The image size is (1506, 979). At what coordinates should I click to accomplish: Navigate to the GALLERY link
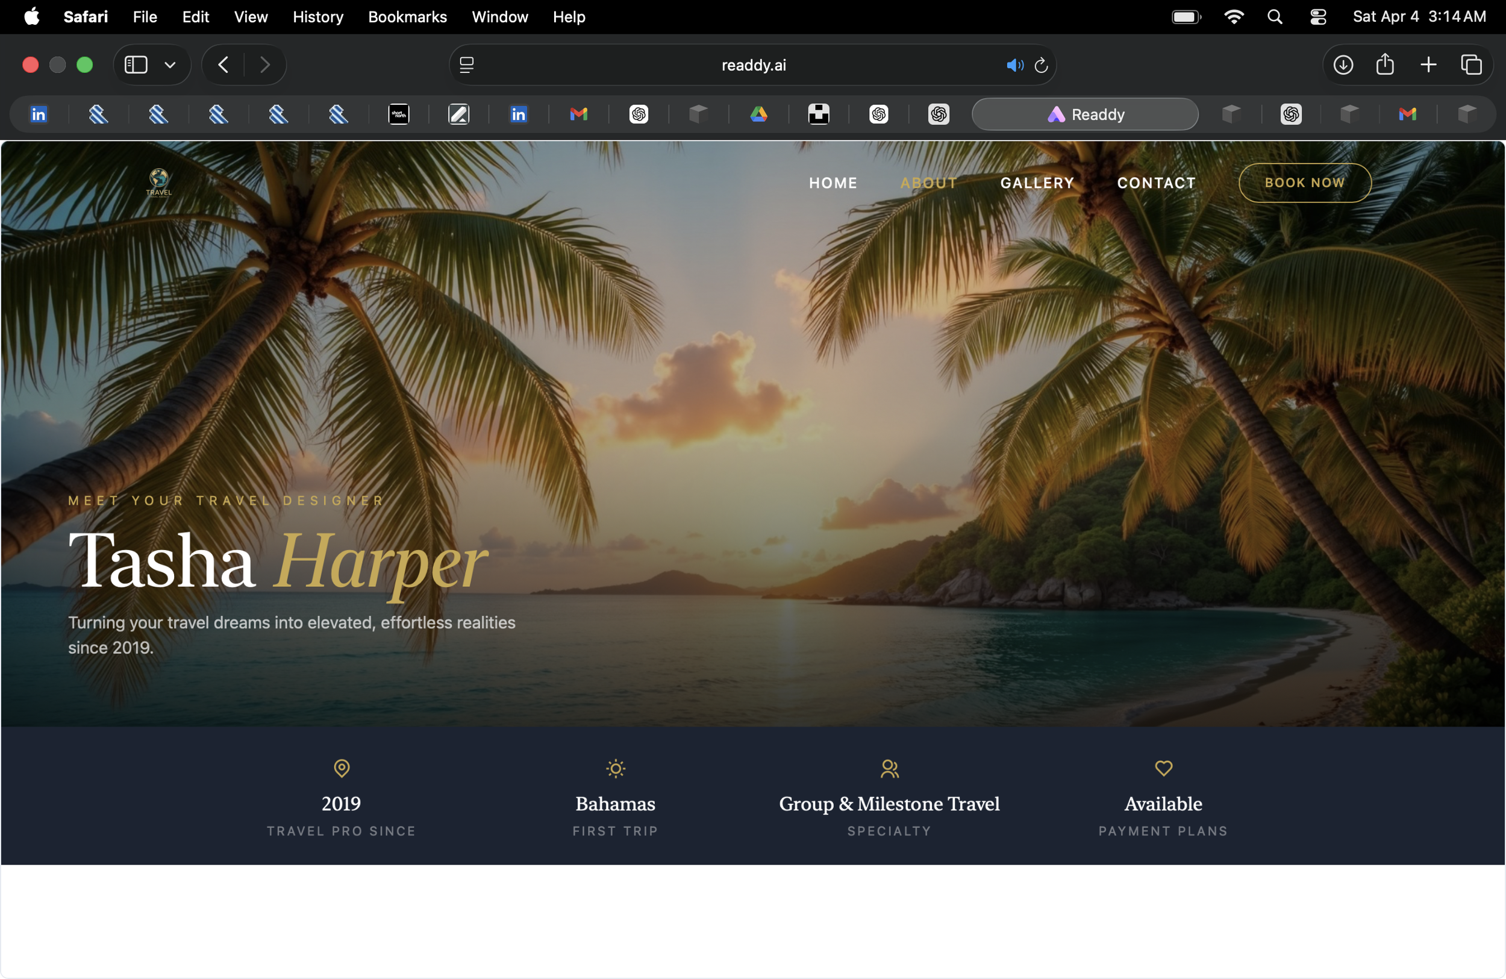coord(1037,183)
